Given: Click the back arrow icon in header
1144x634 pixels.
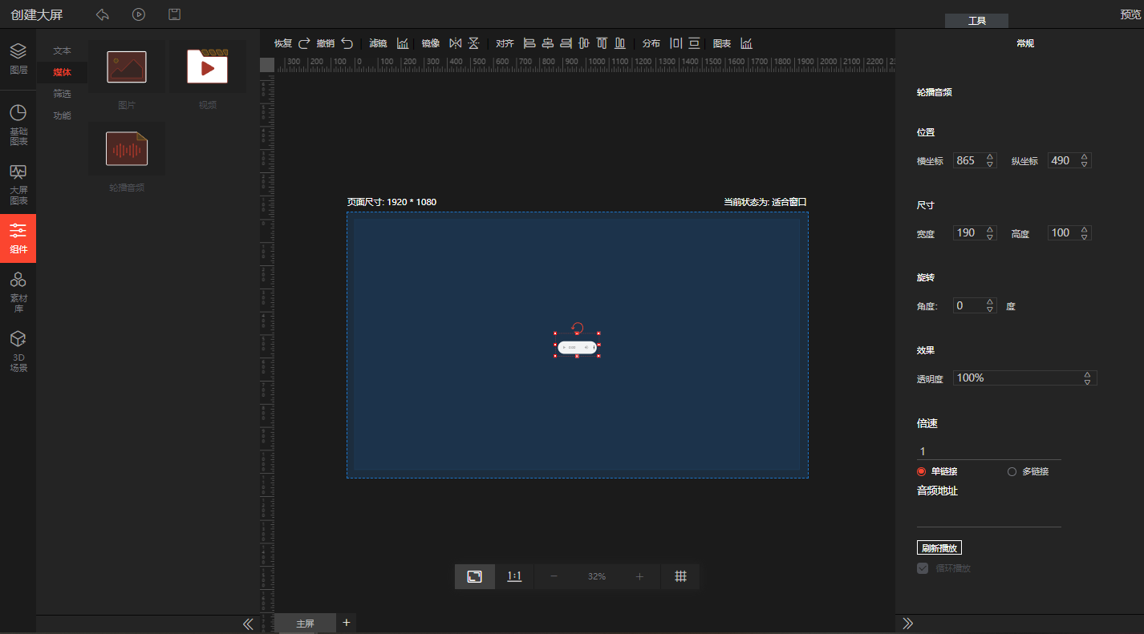Looking at the screenshot, I should click(x=103, y=14).
